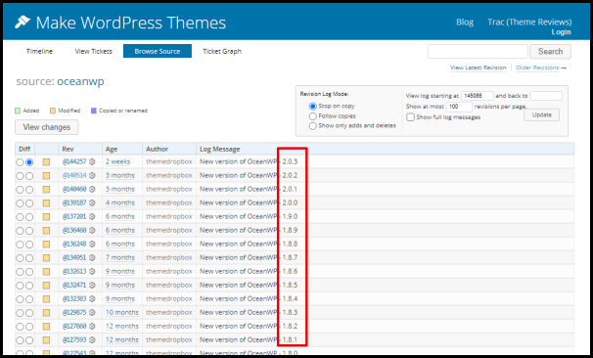Focus the Show at most revisions field

click(459, 107)
